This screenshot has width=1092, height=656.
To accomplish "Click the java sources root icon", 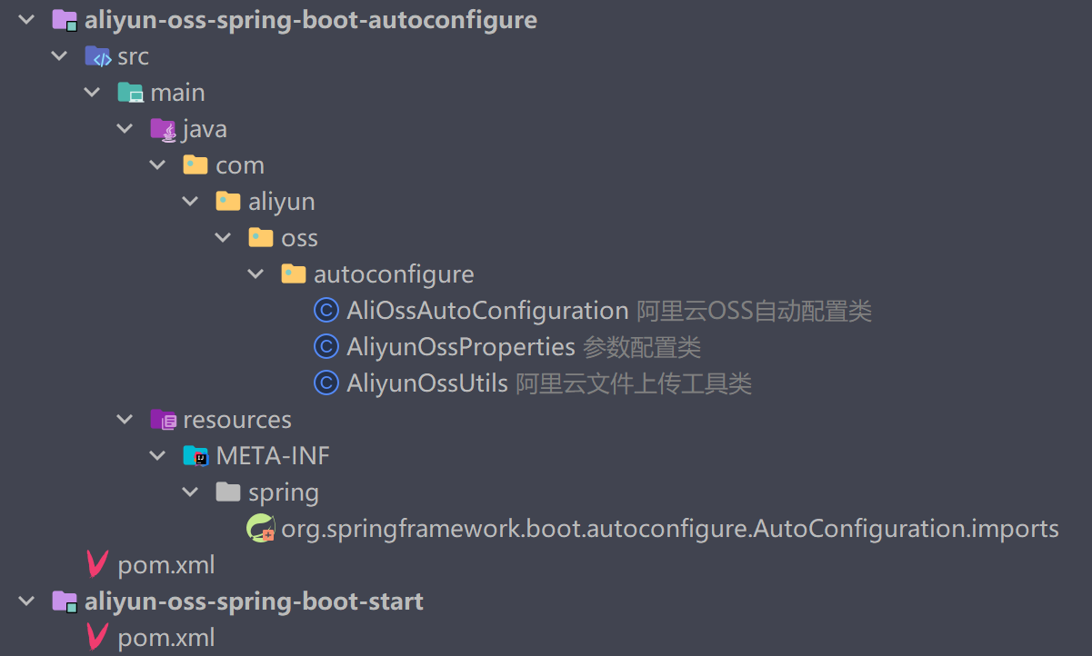I will point(163,129).
